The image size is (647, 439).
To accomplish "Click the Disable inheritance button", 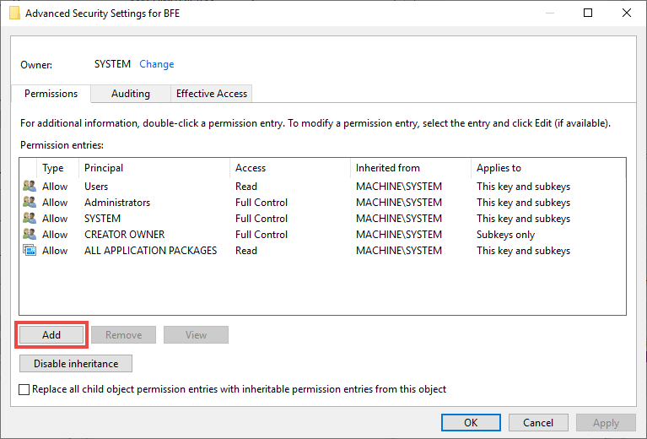I will coord(76,363).
